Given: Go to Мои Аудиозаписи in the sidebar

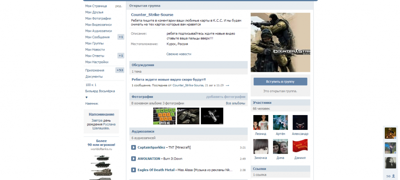Looking at the screenshot, I should [98, 31].
